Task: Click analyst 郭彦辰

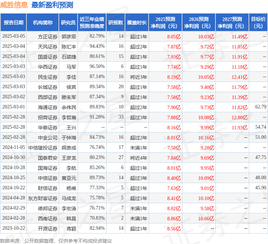Action: click(69, 37)
